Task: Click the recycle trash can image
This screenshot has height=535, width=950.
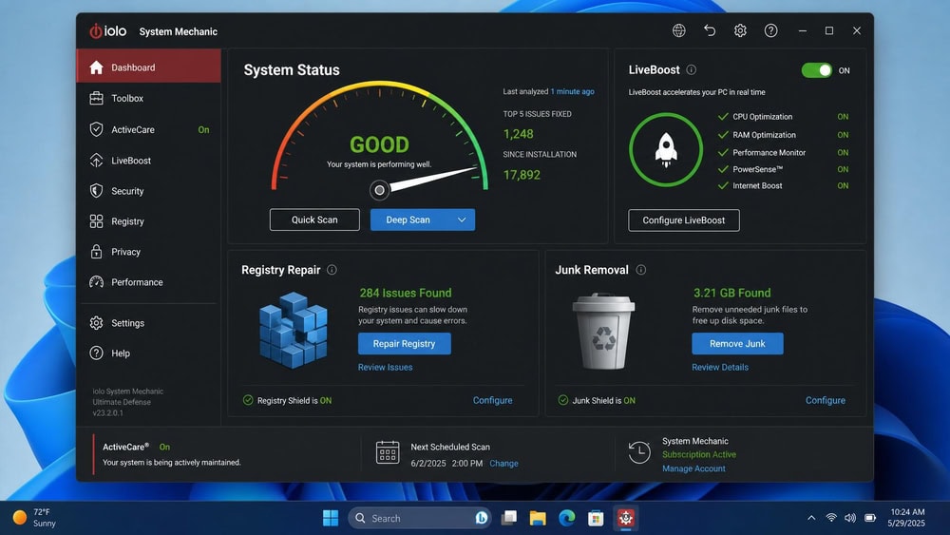Action: pos(603,332)
